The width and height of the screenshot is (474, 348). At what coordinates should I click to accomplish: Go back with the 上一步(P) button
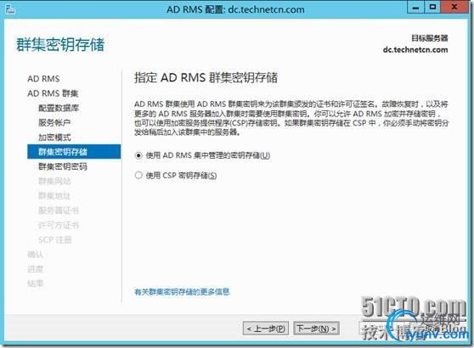[x=266, y=328]
